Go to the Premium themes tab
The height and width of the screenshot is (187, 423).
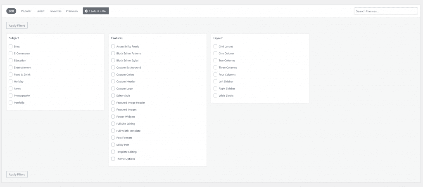72,11
